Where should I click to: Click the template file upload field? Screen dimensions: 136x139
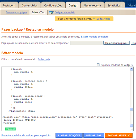tap(87, 43)
